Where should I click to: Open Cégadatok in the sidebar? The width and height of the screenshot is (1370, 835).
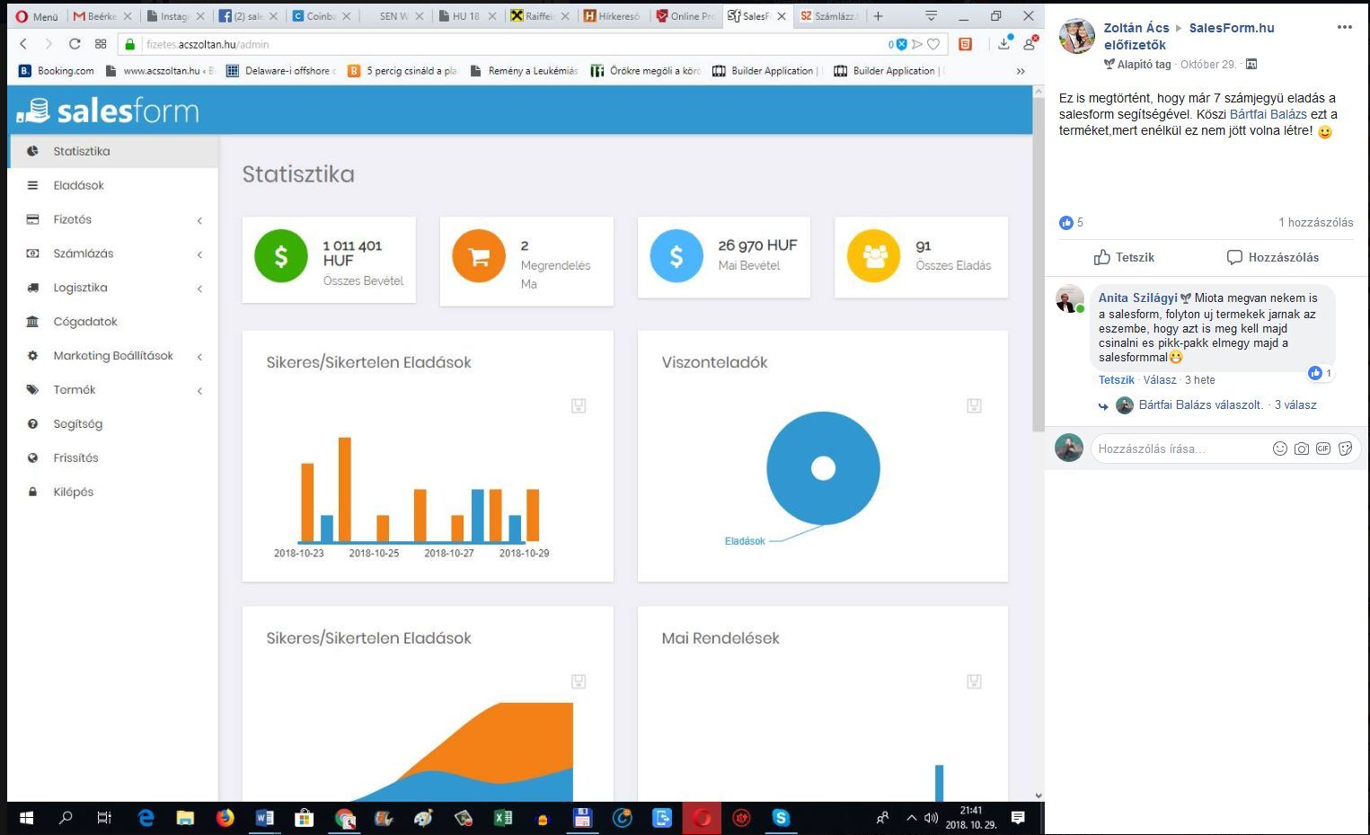(85, 322)
